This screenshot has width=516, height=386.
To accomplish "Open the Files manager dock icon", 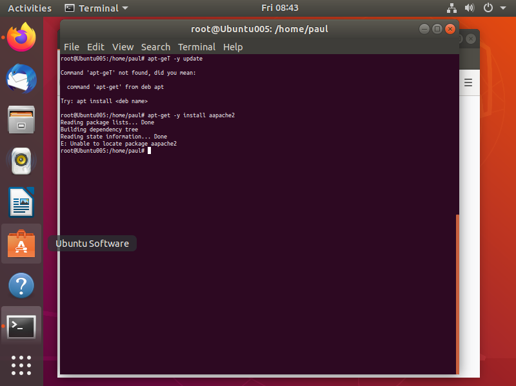I will point(21,120).
